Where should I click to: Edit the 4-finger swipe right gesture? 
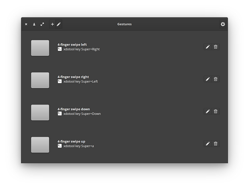[x=208, y=79]
